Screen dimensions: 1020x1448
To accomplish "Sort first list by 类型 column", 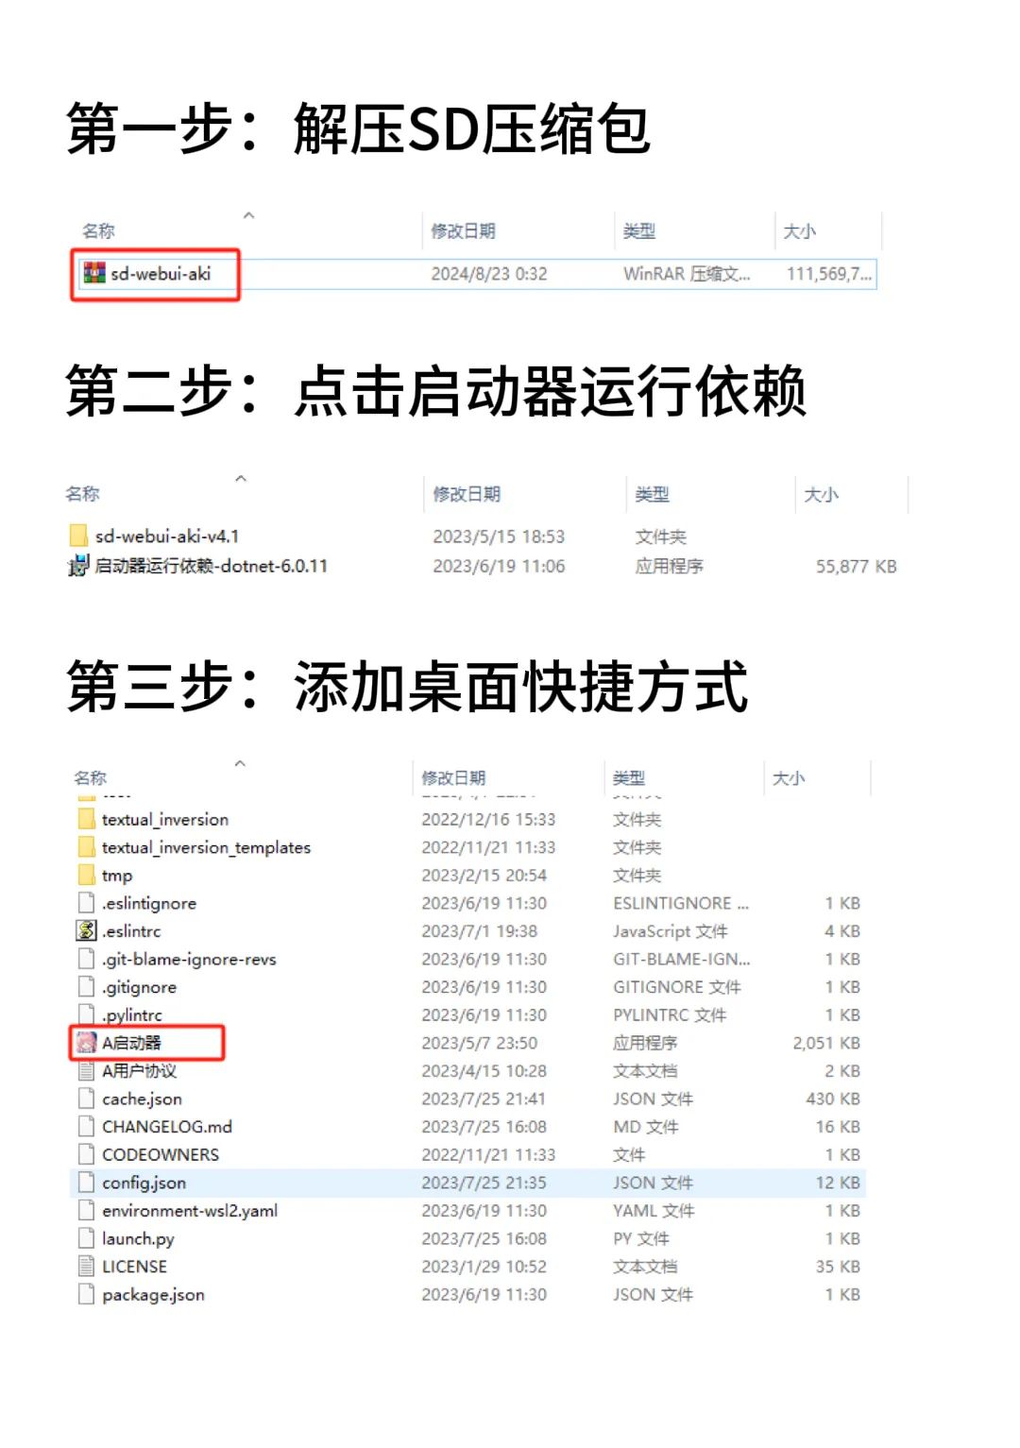I will click(x=639, y=231).
